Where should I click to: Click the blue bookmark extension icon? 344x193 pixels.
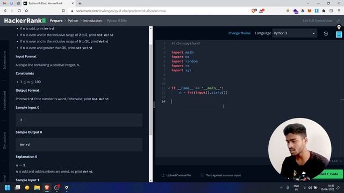317,11
